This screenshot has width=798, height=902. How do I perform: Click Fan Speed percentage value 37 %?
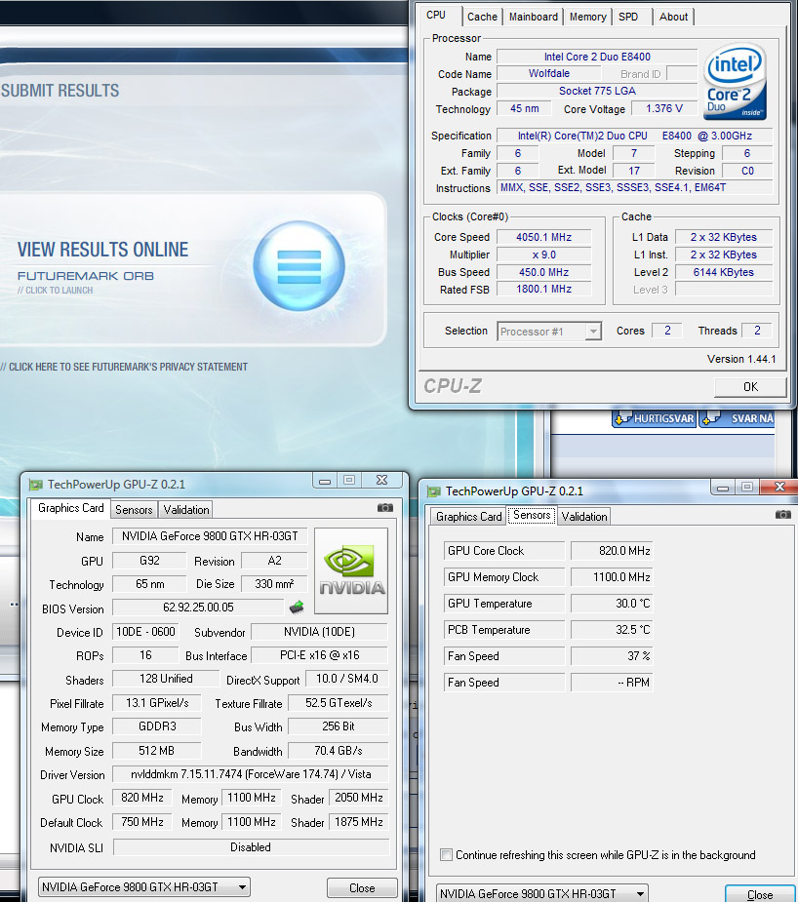612,656
